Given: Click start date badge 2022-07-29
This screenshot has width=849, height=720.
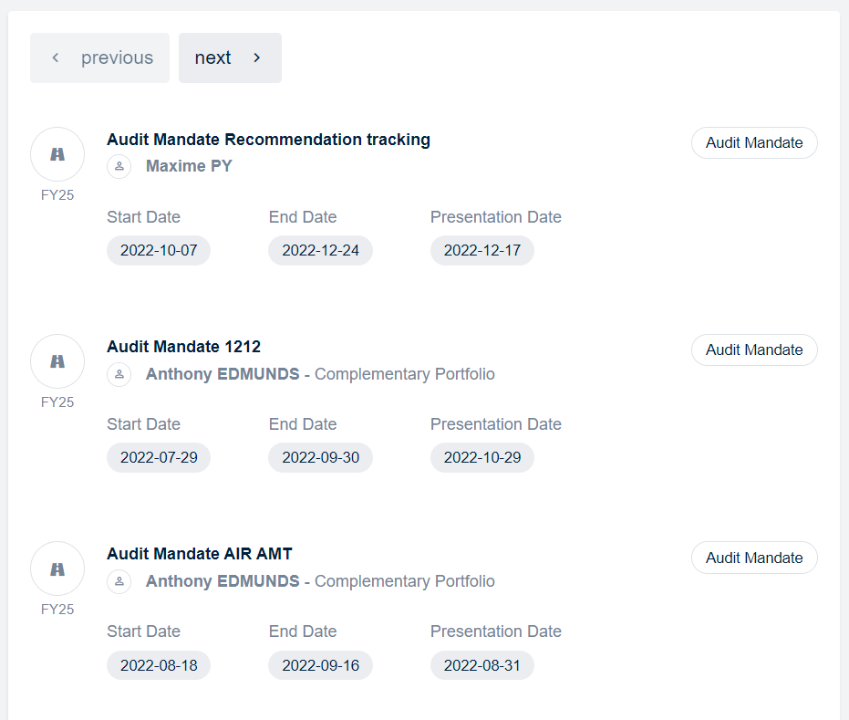Looking at the screenshot, I should click(x=159, y=457).
